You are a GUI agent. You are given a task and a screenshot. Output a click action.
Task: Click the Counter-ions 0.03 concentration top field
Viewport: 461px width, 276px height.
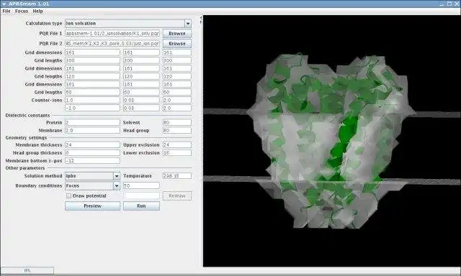[141, 100]
